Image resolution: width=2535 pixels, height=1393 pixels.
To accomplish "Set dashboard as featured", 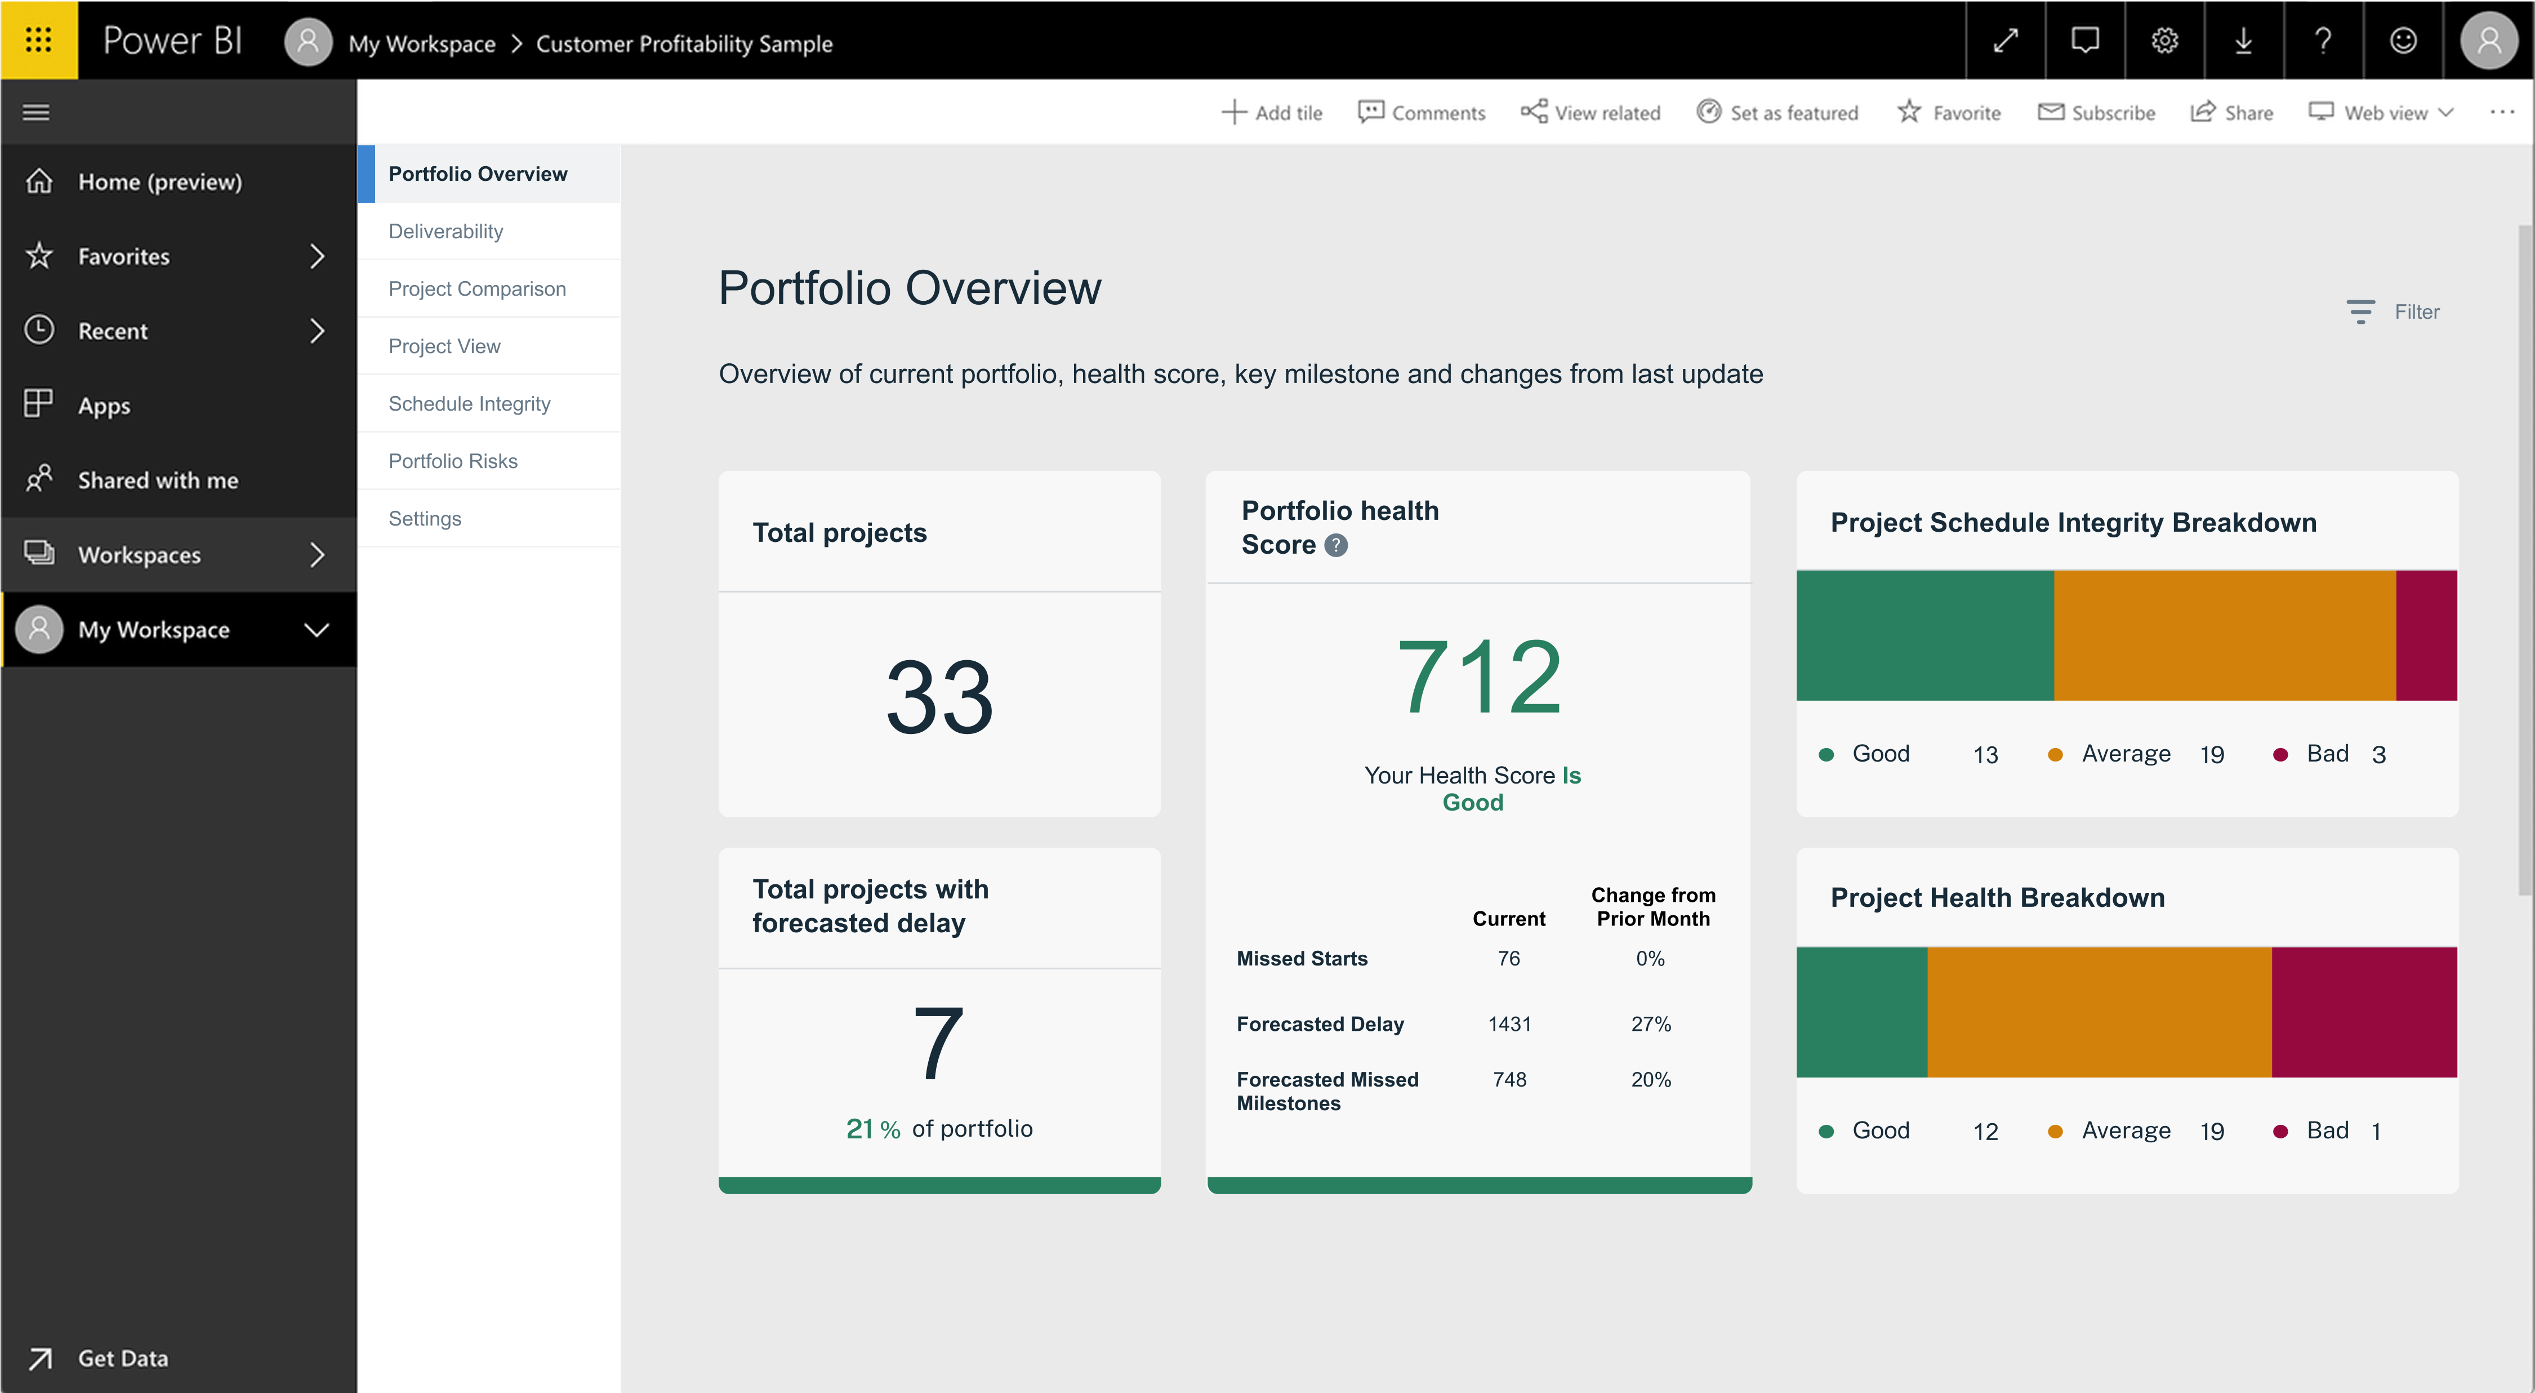I will (1777, 112).
